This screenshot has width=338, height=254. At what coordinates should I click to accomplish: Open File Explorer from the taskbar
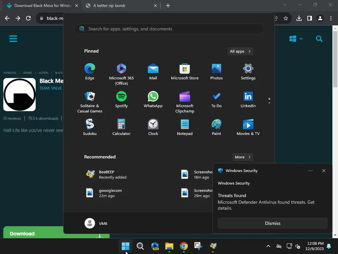click(169, 246)
